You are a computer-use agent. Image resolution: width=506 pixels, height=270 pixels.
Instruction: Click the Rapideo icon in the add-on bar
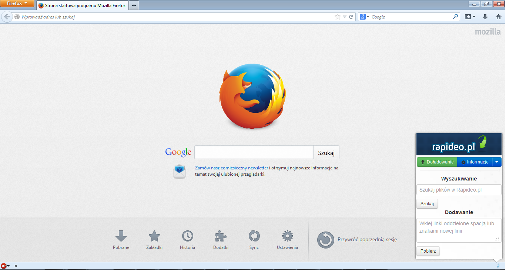pos(498,266)
